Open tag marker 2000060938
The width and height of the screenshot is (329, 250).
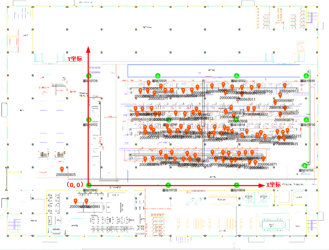pos(225,112)
